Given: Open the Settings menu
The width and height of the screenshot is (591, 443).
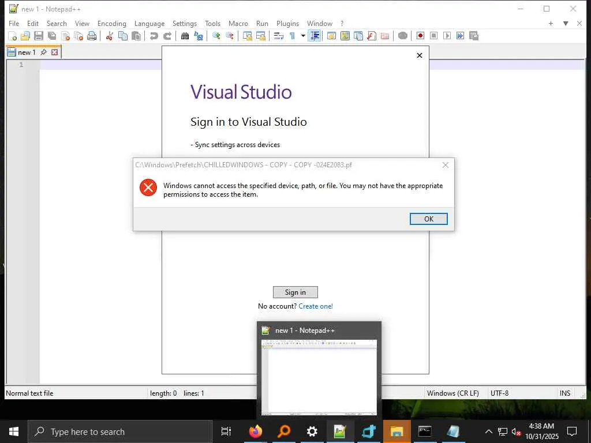Looking at the screenshot, I should pyautogui.click(x=184, y=23).
